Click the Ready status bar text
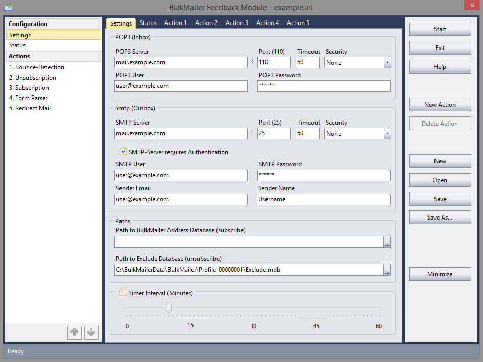483x362 pixels. pyautogui.click(x=16, y=351)
